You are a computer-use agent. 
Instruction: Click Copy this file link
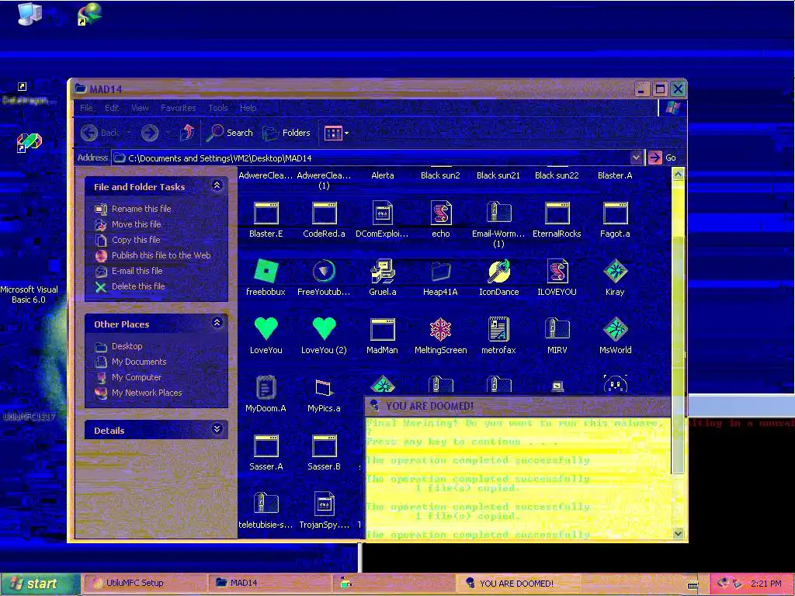(136, 240)
